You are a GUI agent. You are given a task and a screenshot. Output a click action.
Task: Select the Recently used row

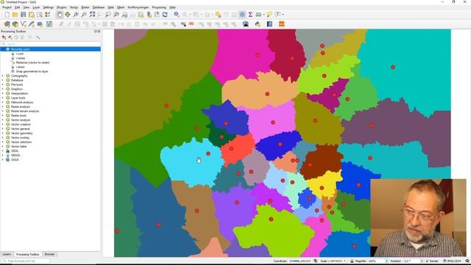(51, 49)
